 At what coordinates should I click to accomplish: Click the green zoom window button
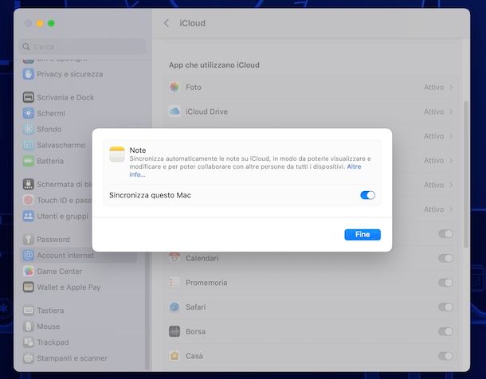click(x=51, y=23)
